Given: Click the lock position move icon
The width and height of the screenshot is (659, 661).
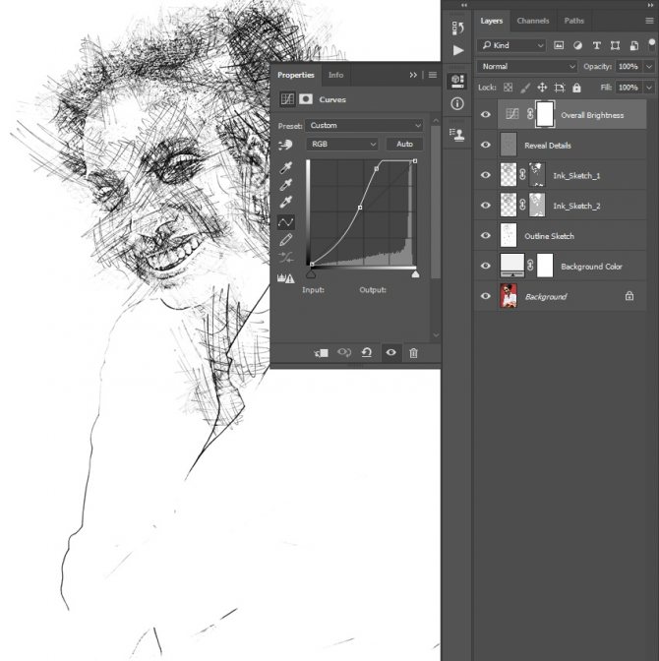Looking at the screenshot, I should [x=543, y=88].
